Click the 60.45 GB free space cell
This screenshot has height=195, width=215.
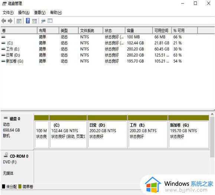(x=162, y=49)
